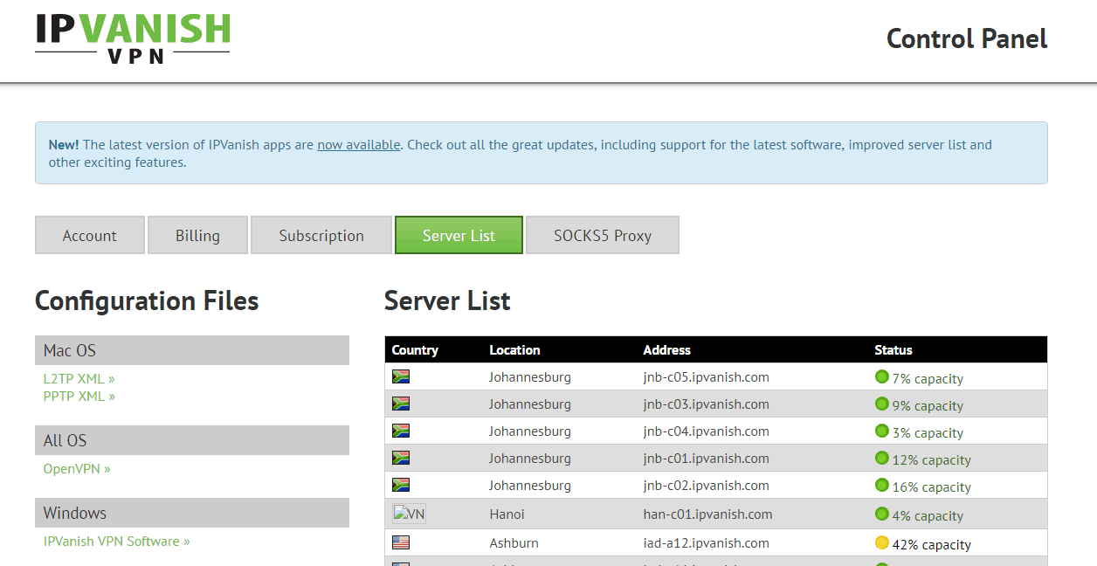Click the Configuration Files heading
Viewport: 1097px width, 566px height.
click(x=147, y=301)
